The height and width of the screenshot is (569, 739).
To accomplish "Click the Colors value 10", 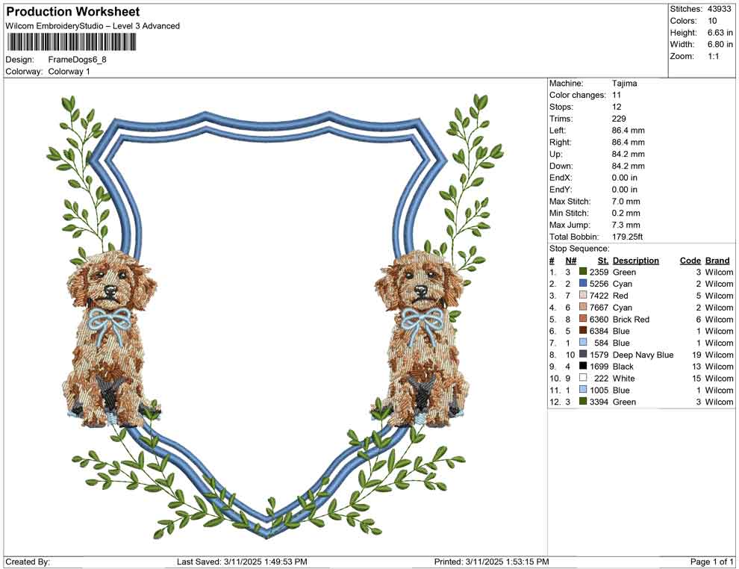I will 712,21.
